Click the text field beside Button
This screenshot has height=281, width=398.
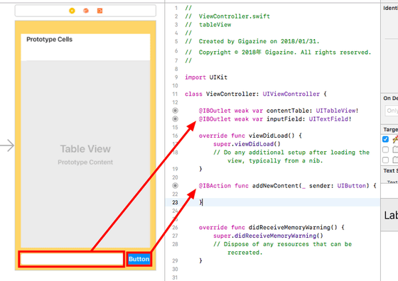(x=72, y=259)
